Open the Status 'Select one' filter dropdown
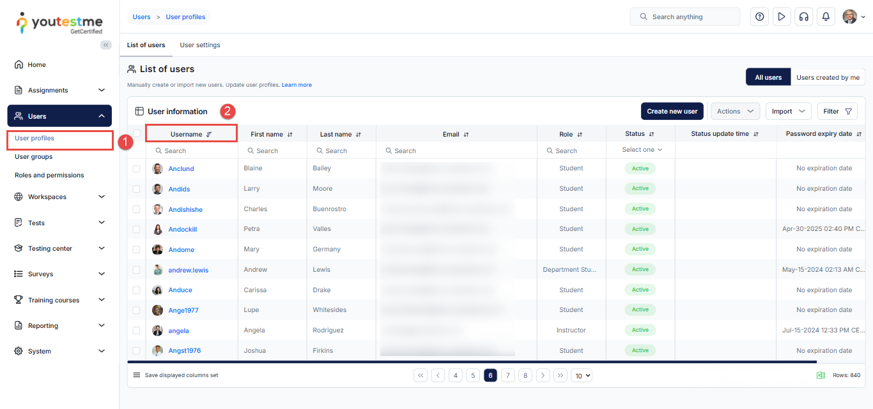Screen dimensions: 873x409 [x=642, y=150]
